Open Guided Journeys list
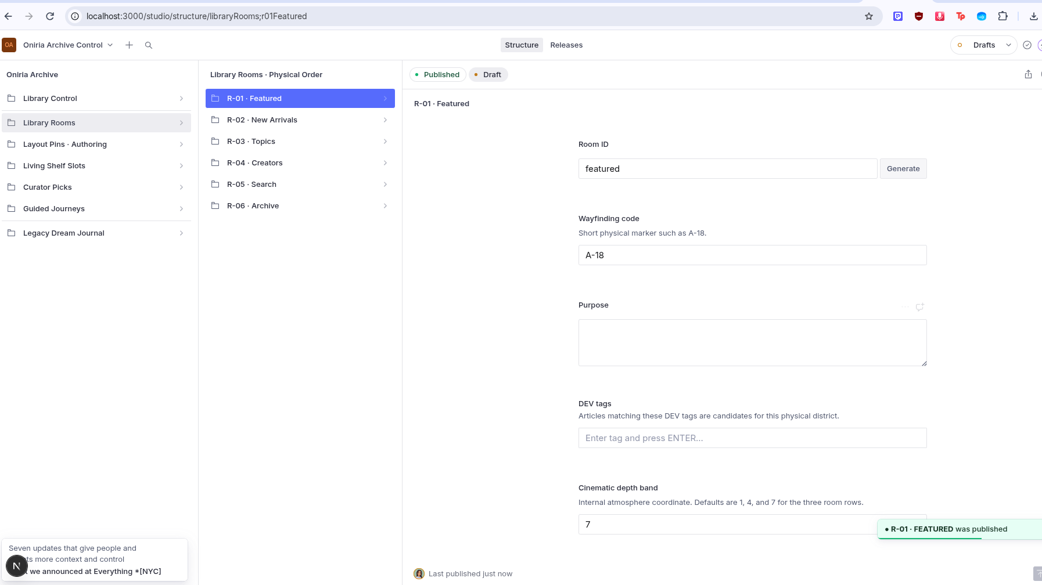The height and width of the screenshot is (585, 1042). pyautogui.click(x=96, y=208)
